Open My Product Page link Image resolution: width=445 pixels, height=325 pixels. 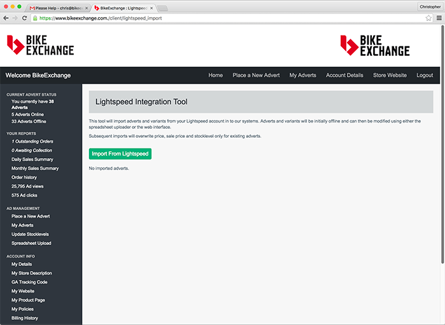[28, 300]
